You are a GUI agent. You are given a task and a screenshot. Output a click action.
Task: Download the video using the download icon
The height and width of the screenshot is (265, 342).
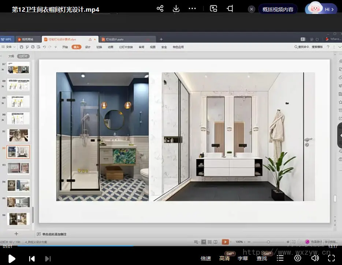pos(176,9)
